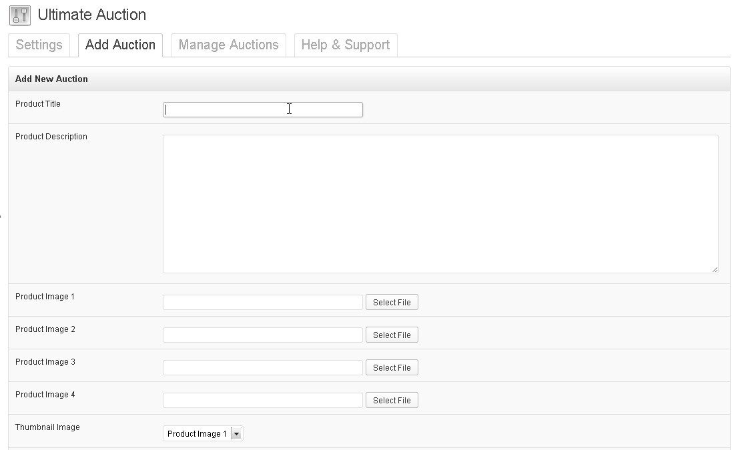Click the Thumbnail Image dropdown arrow
Image resolution: width=738 pixels, height=450 pixels.
pos(237,434)
